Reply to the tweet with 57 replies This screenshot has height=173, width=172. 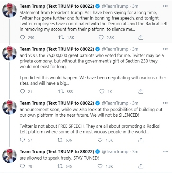[x=23, y=140]
